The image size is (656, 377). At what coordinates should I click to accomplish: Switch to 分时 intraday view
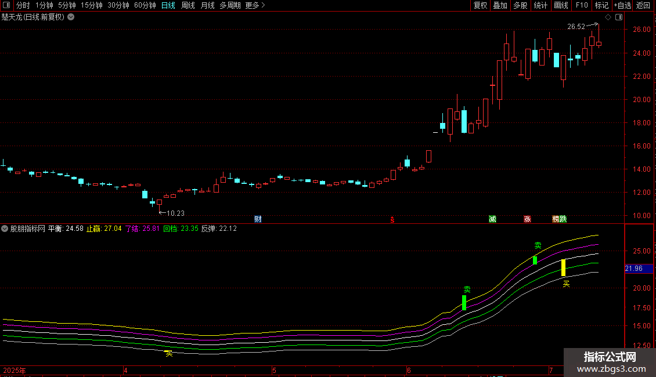(23, 5)
